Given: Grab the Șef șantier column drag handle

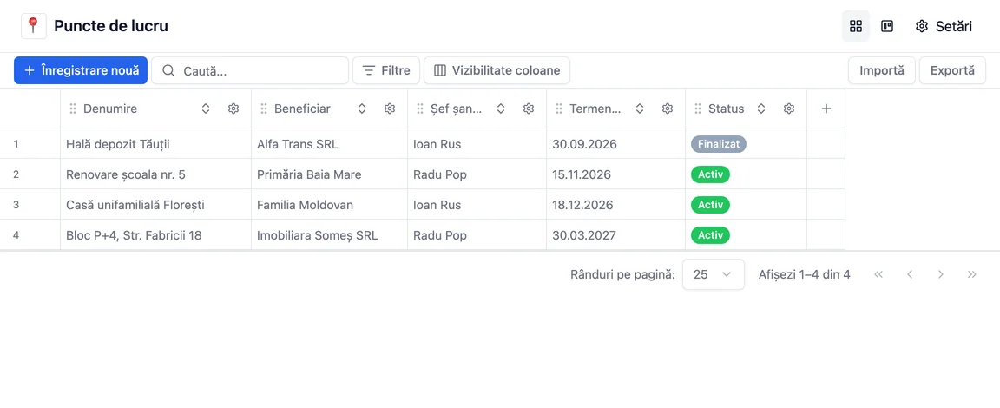Looking at the screenshot, I should [419, 109].
